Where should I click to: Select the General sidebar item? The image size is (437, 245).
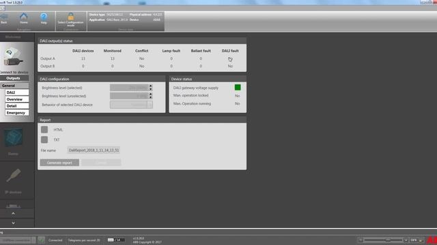[14, 86]
